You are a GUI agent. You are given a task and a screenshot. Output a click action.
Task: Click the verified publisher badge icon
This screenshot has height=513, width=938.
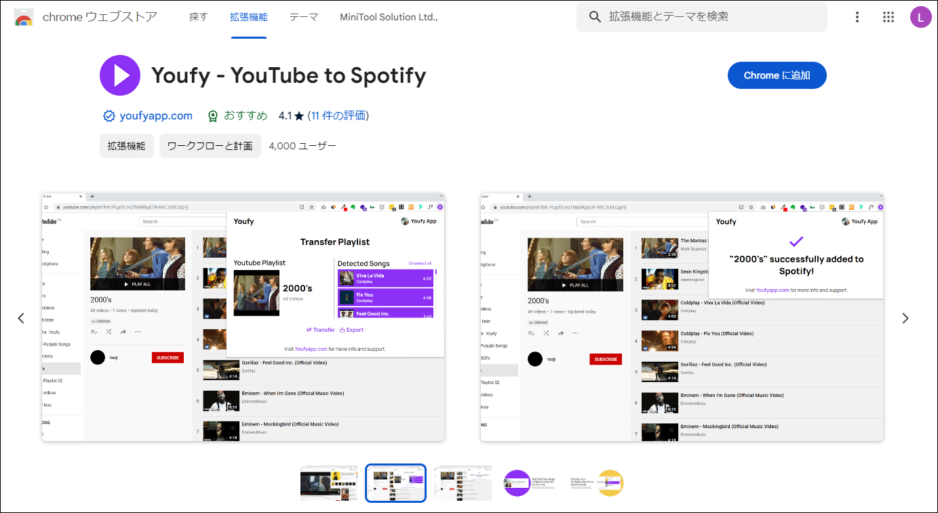tap(109, 116)
